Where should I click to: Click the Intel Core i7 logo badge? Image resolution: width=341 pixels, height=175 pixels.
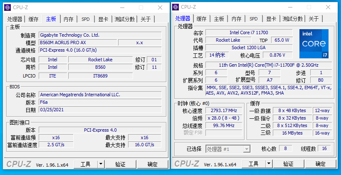[x=314, y=44]
